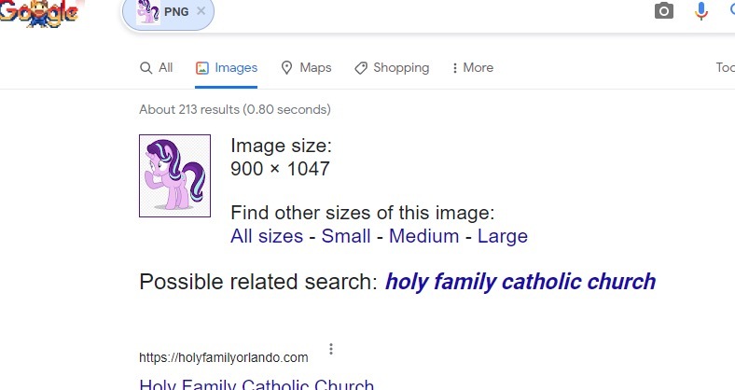Screen dimensions: 735x390
Task: Select the Large size link
Action: 502,236
